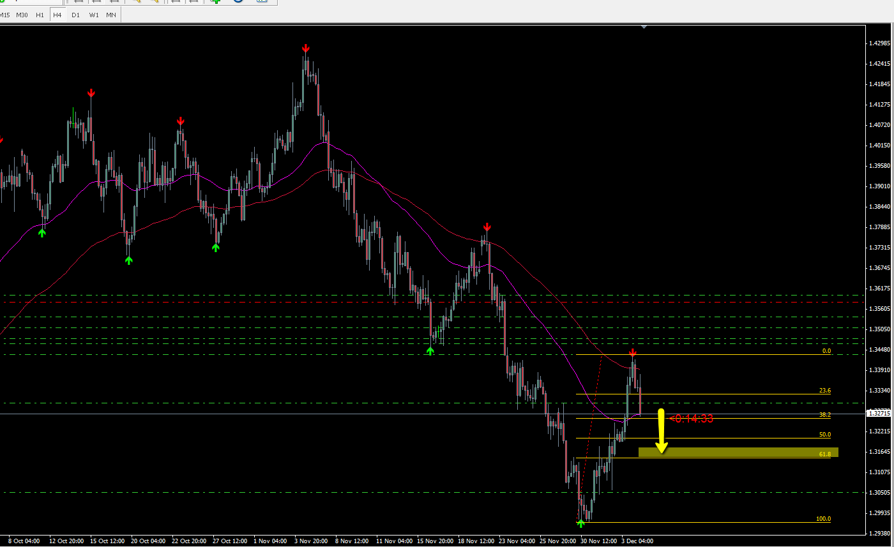Click the 8 Oct 04:00 time label

coord(24,541)
